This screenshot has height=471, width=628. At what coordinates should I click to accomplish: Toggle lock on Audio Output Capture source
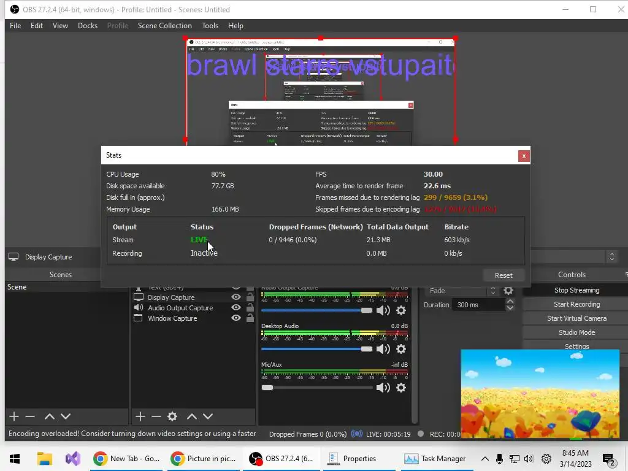250,308
